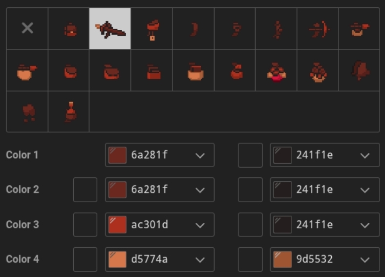Screen dimensions: 385x277
Task: Expand Color 2 first 6a281f dropdown chevron
Action: (x=200, y=190)
